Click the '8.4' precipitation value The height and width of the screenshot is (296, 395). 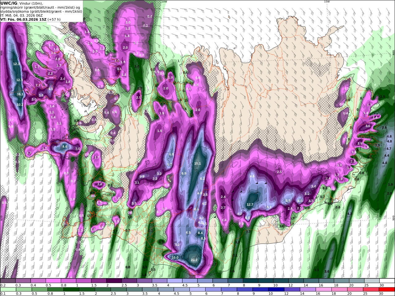click(200, 233)
